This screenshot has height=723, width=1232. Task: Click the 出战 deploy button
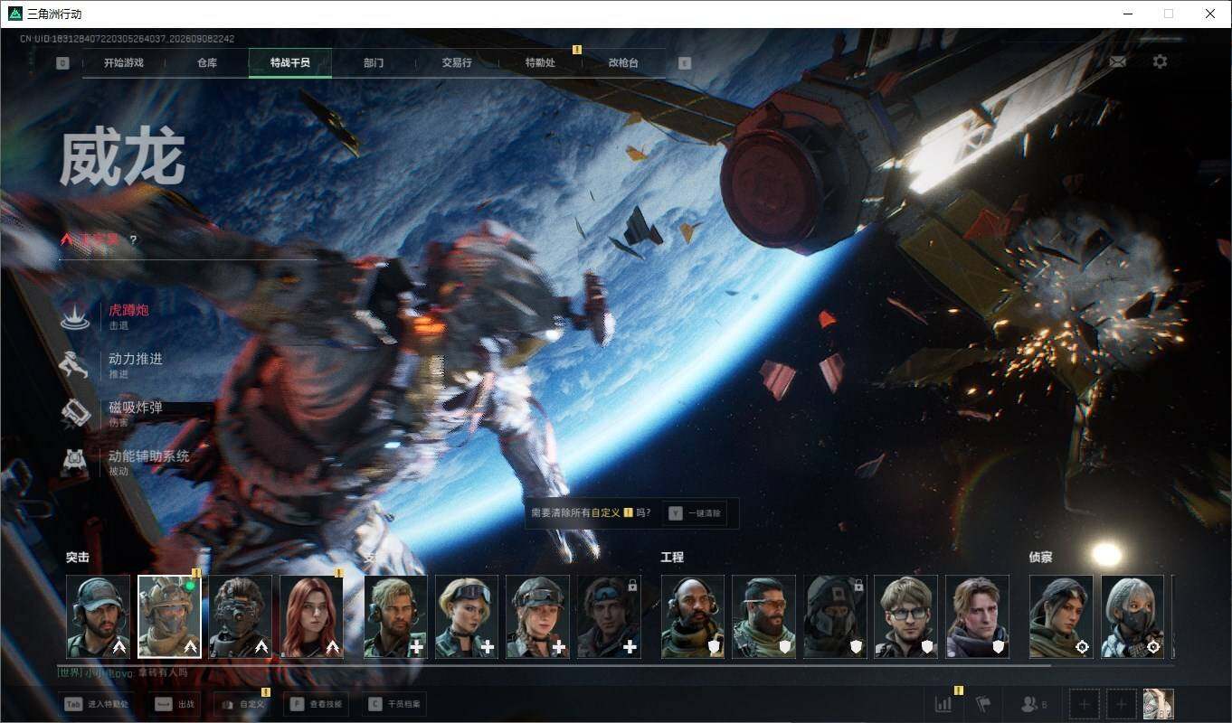pyautogui.click(x=175, y=704)
